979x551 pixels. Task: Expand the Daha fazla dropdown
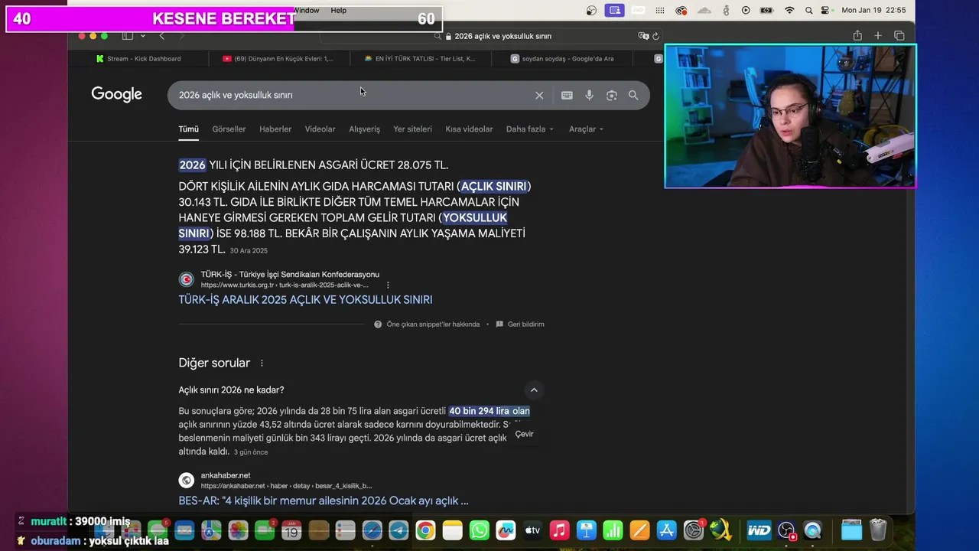pyautogui.click(x=530, y=129)
